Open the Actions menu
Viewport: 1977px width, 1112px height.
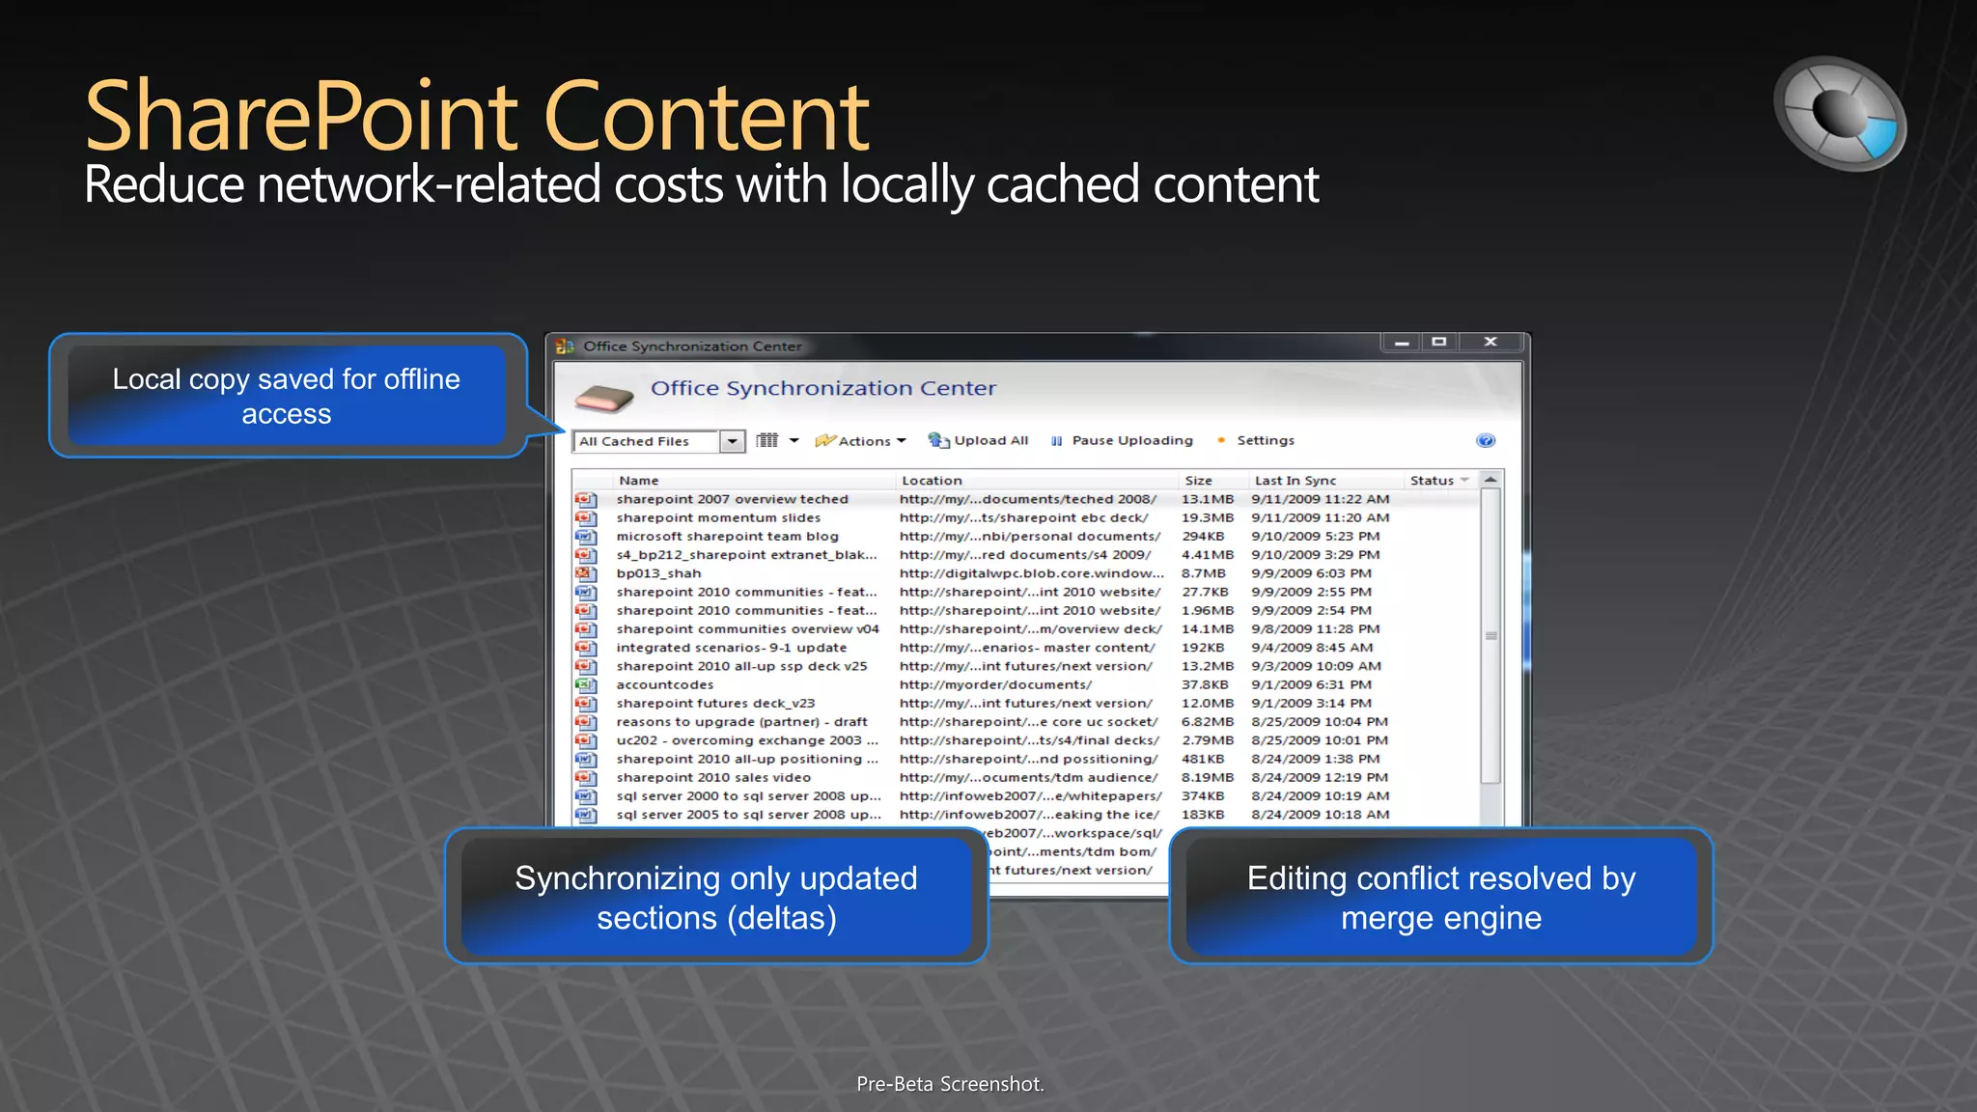pyautogui.click(x=861, y=440)
